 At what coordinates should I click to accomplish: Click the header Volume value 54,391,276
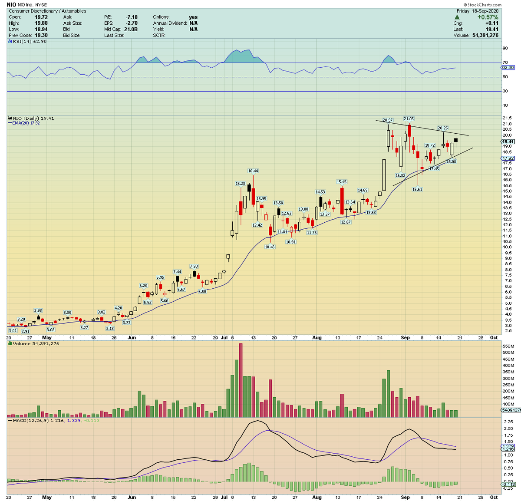pyautogui.click(x=485, y=35)
